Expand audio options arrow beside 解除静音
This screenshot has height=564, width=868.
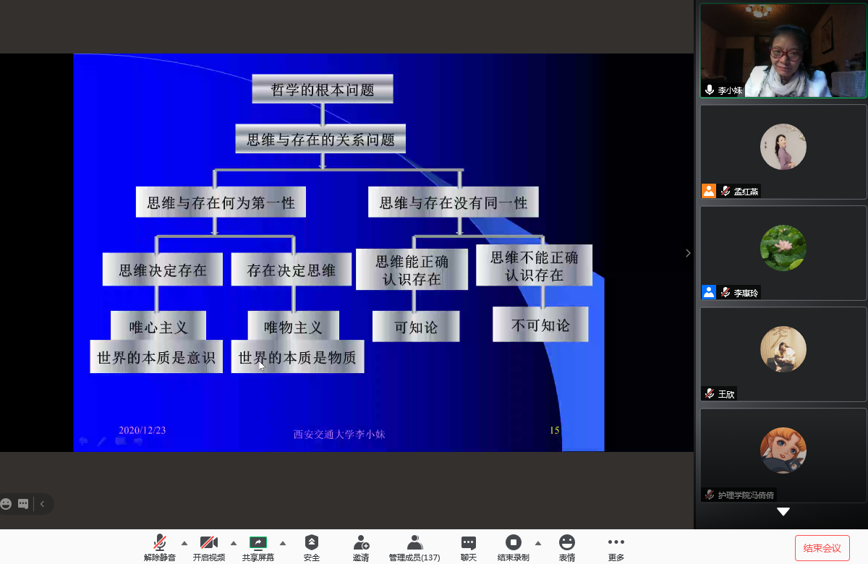click(184, 543)
